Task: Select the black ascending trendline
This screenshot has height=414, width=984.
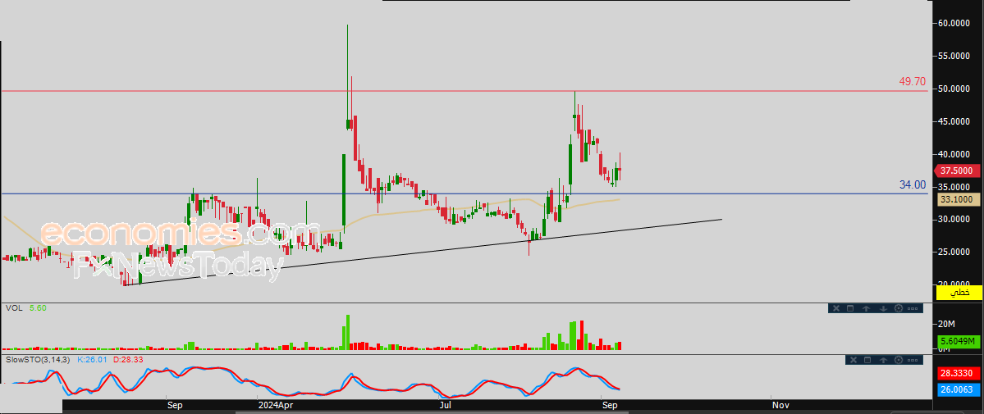Action: click(423, 252)
